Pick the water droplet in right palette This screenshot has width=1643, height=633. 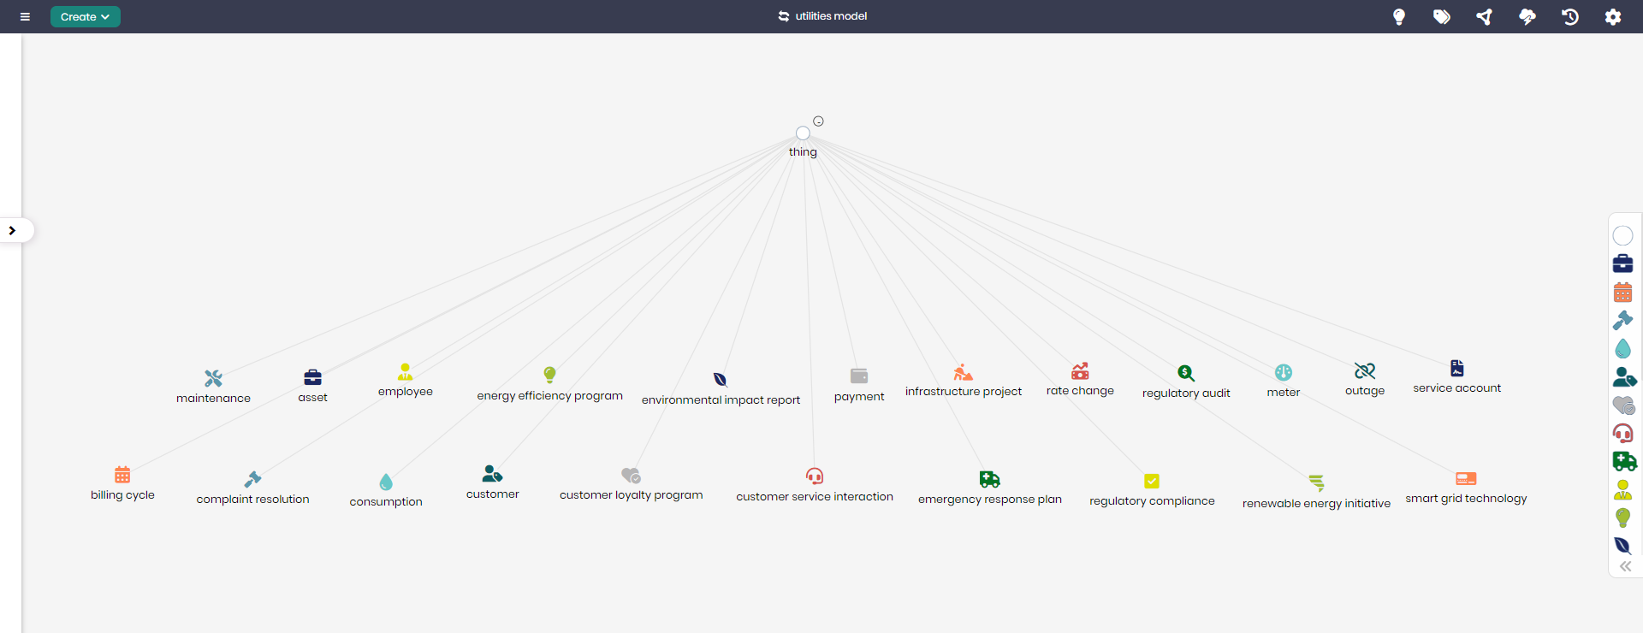1622,348
